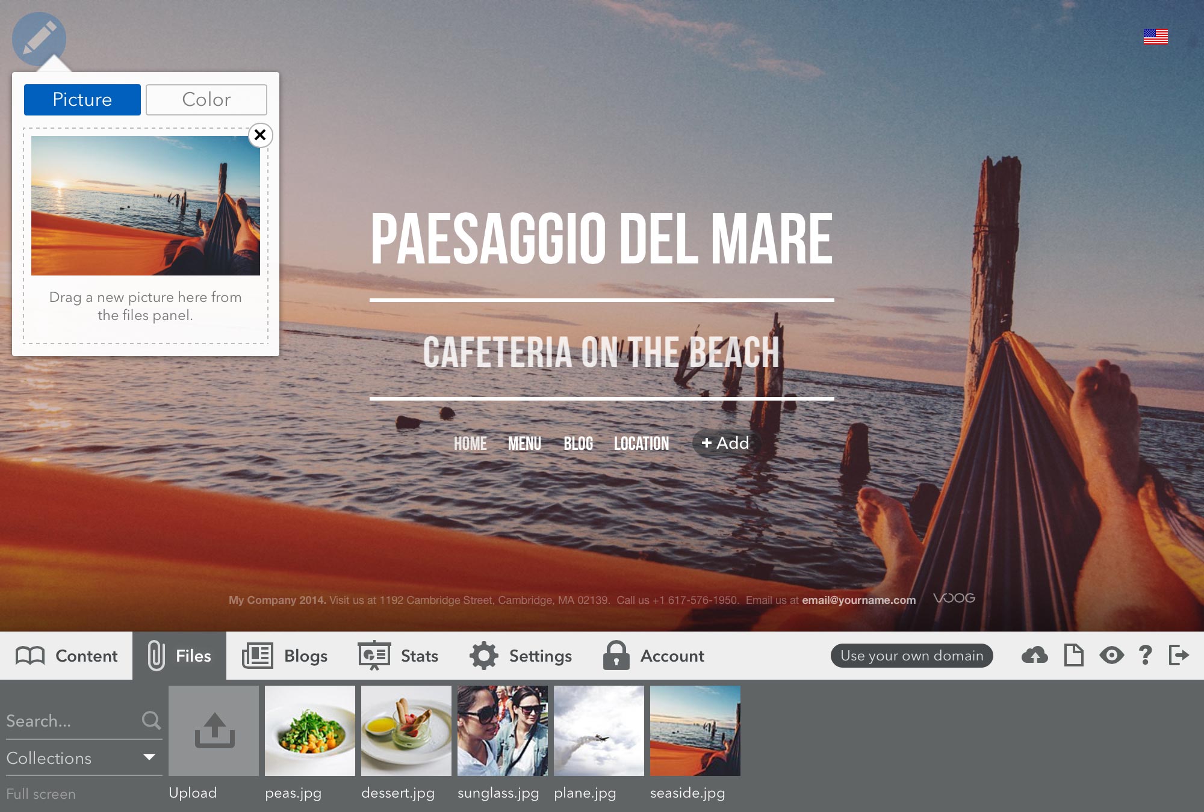
Task: Click the US flag language icon
Action: [1155, 37]
